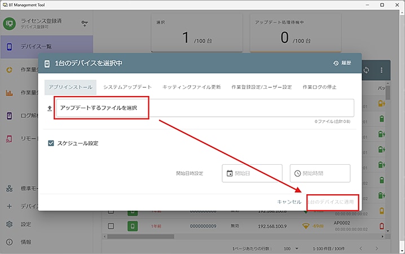
Task: Click the license key icon
Action: coord(85,24)
